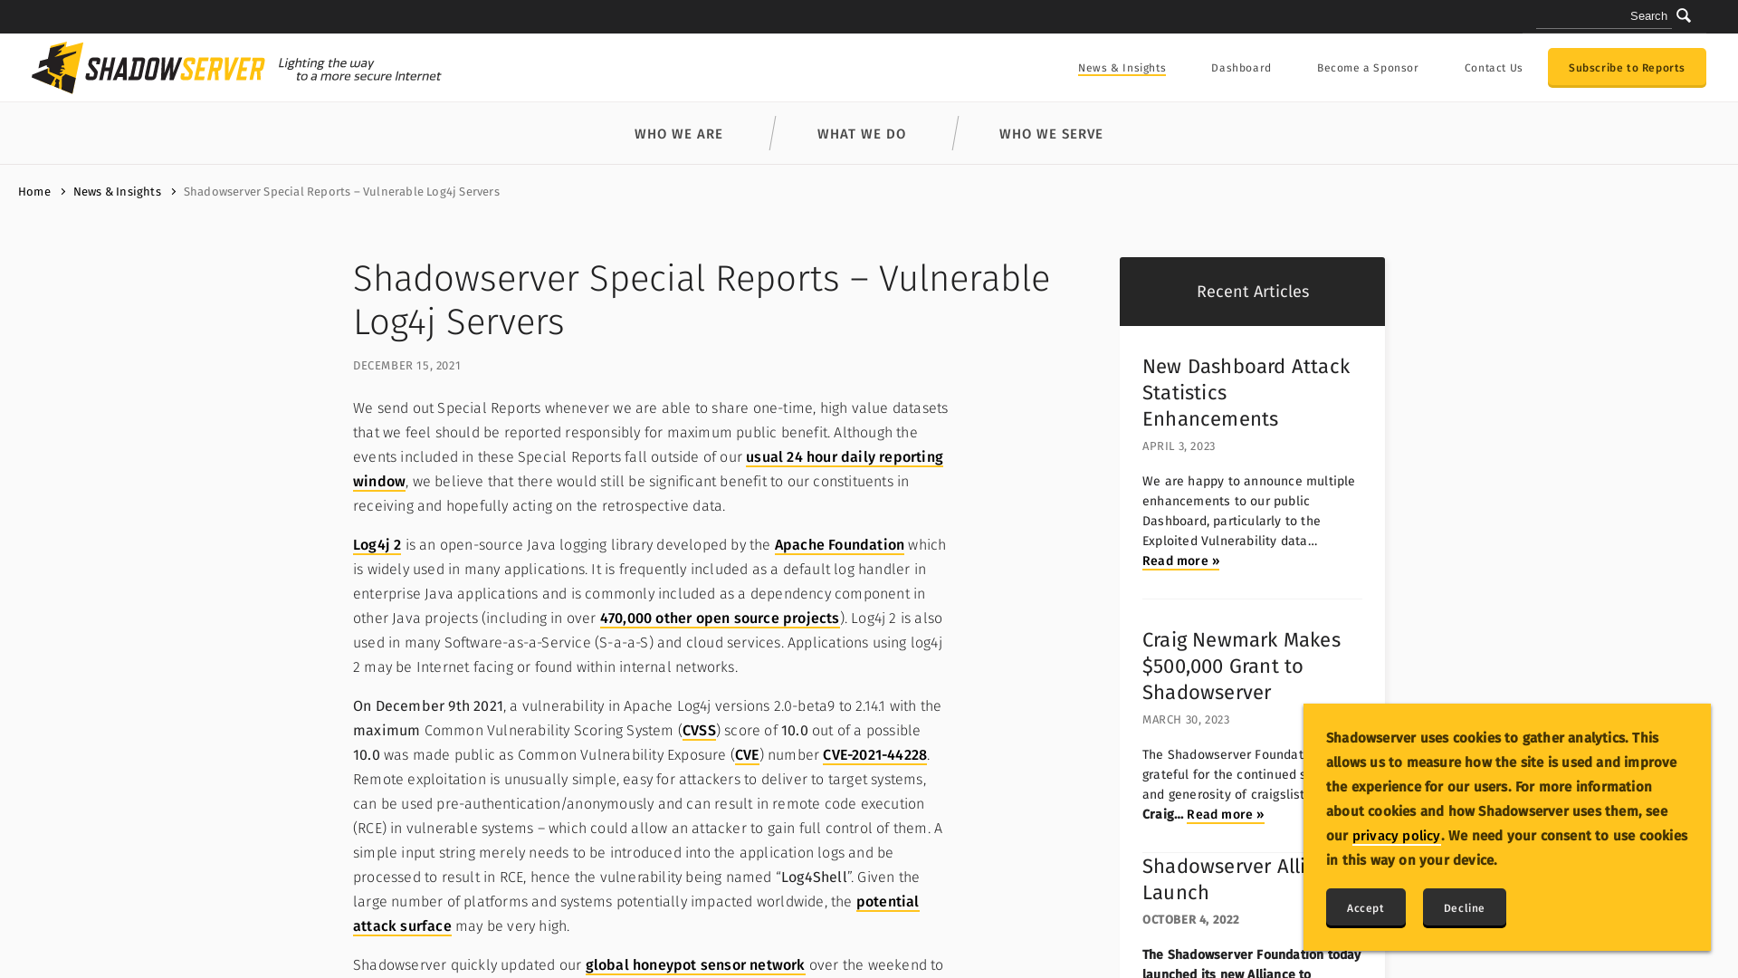This screenshot has height=978, width=1738.
Task: Open the WHO WE SERVE menu
Action: pyautogui.click(x=1051, y=134)
